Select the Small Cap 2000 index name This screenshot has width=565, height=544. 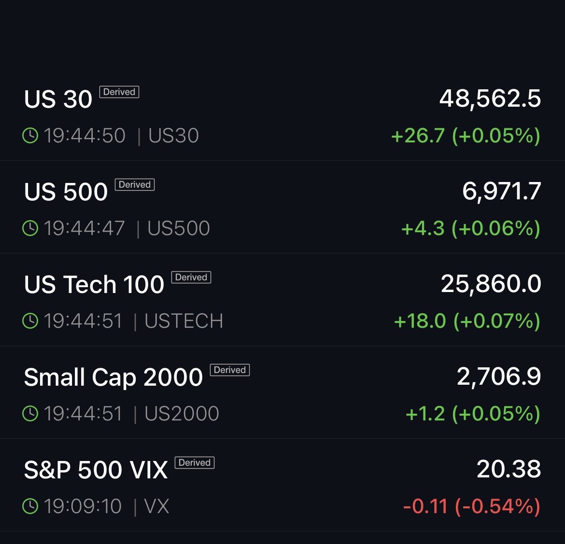click(x=113, y=377)
